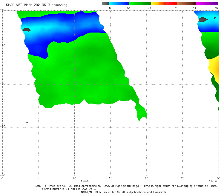Click the note line starting 'Note: 1) Times are GMT'
This screenshot has height=194, width=221.
(125, 186)
